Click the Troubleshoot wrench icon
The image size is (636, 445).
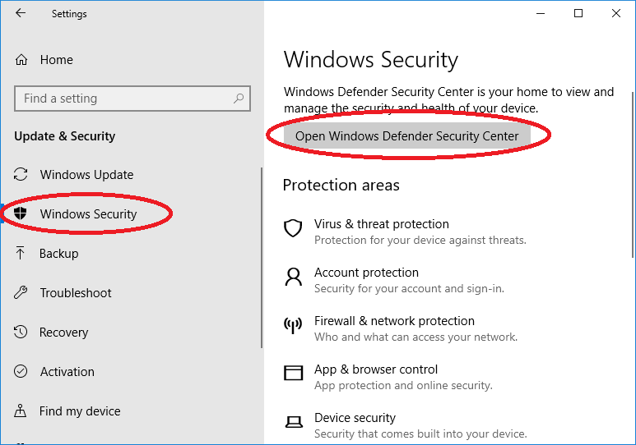click(21, 292)
